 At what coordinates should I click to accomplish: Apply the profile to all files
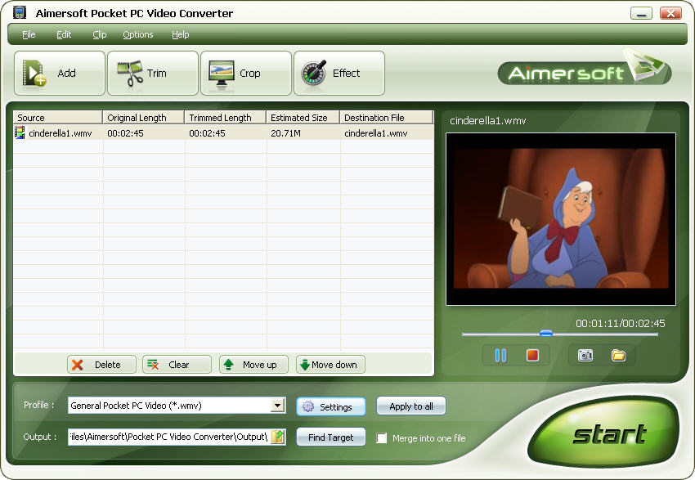411,406
